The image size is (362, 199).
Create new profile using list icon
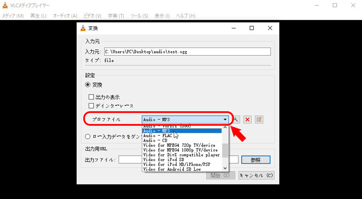point(259,119)
